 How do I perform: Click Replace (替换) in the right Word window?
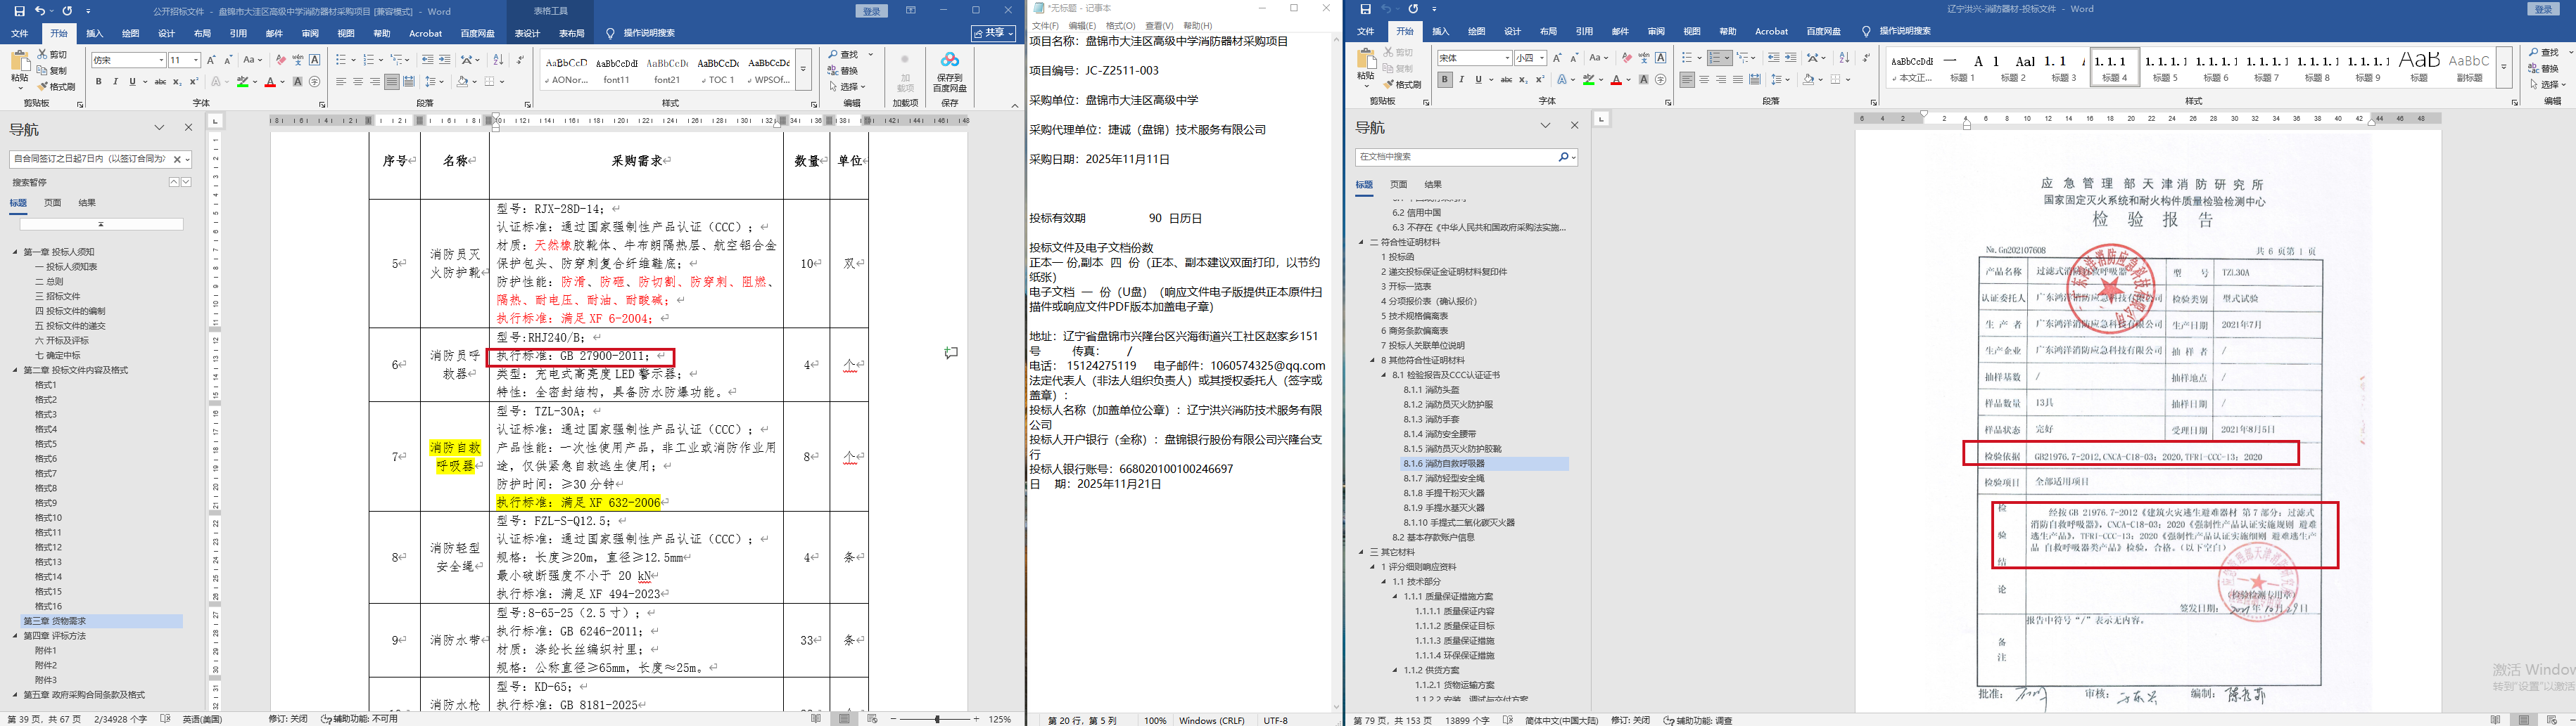click(2543, 69)
